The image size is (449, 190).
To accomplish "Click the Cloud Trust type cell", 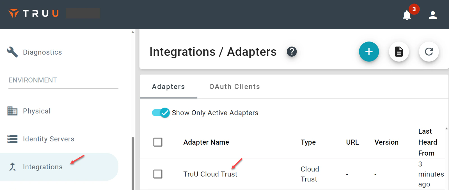I will 310,174.
